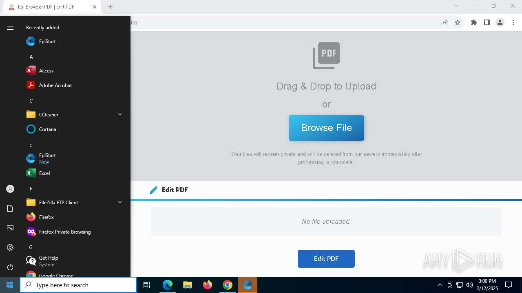The image size is (522, 293).
Task: Open the Extensions puzzle icon
Action: (x=473, y=22)
